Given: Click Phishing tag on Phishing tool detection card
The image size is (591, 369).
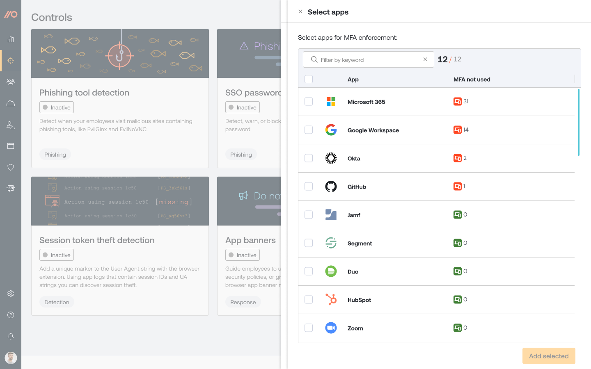Looking at the screenshot, I should pos(55,155).
